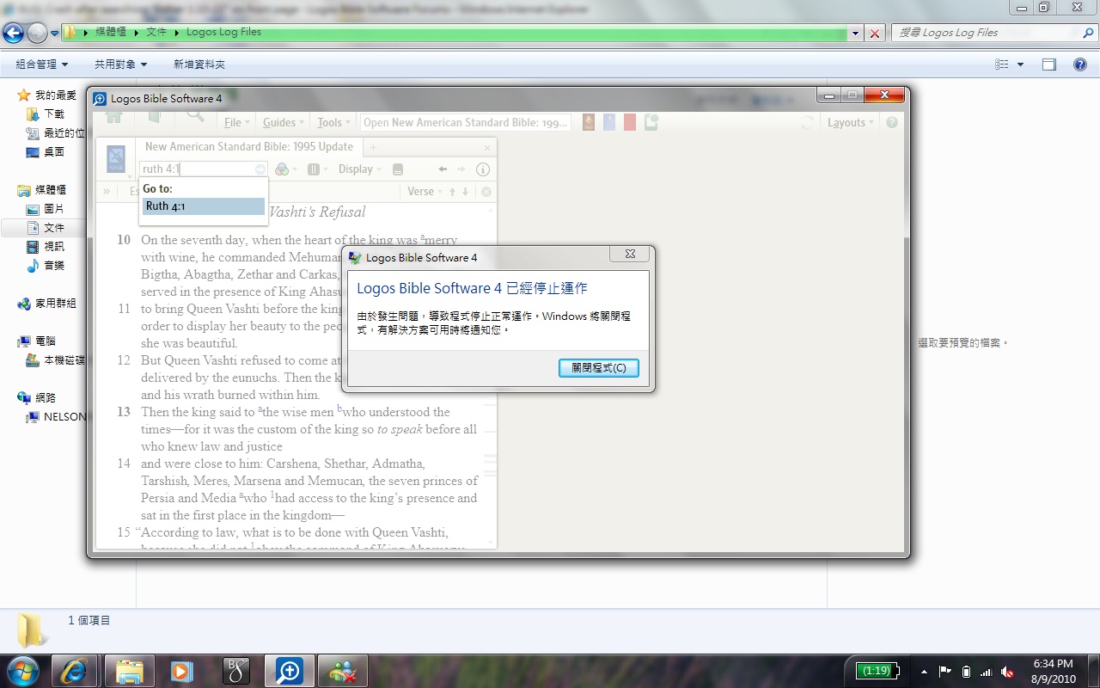Click the parallel resources columns icon
The width and height of the screenshot is (1100, 688).
pos(314,169)
